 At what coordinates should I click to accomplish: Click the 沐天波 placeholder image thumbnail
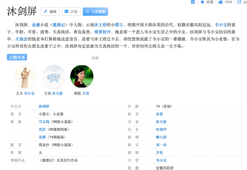pos(54,76)
